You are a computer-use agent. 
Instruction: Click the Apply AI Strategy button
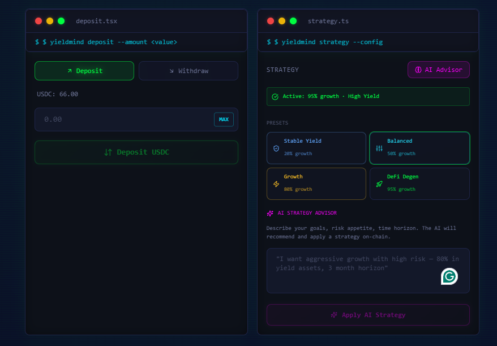point(368,315)
